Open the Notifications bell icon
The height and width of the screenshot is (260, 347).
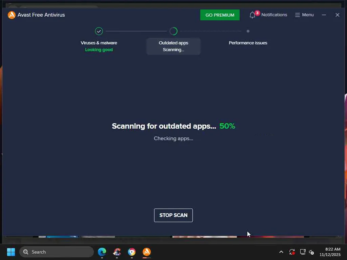pyautogui.click(x=252, y=15)
